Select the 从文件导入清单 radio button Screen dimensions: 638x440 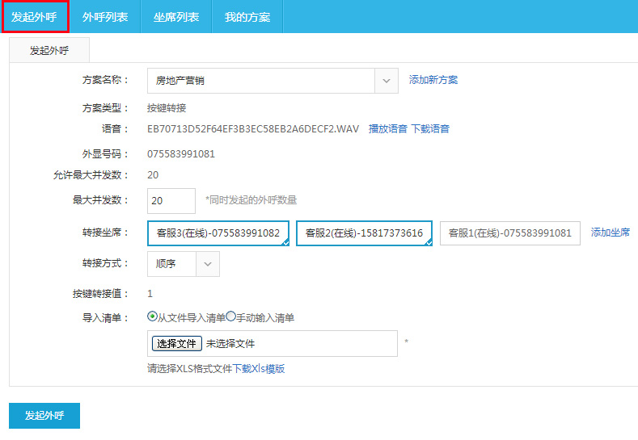pos(152,317)
